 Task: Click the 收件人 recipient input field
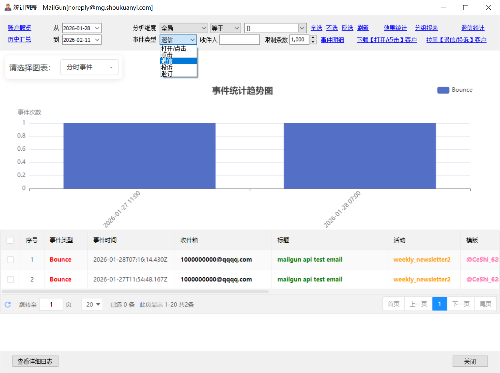[239, 40]
